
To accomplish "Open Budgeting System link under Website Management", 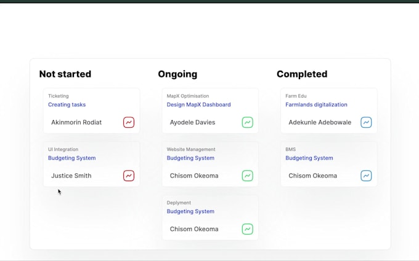I will pyautogui.click(x=190, y=158).
